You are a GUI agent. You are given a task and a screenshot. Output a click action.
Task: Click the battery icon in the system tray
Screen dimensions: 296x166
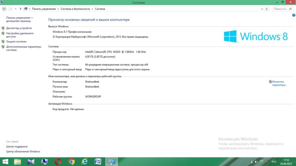point(252,162)
